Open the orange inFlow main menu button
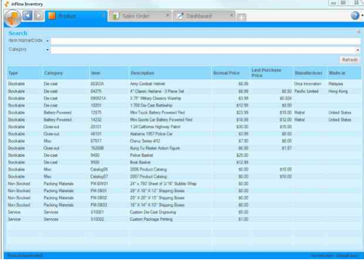This screenshot has width=364, height=261. 13,18
